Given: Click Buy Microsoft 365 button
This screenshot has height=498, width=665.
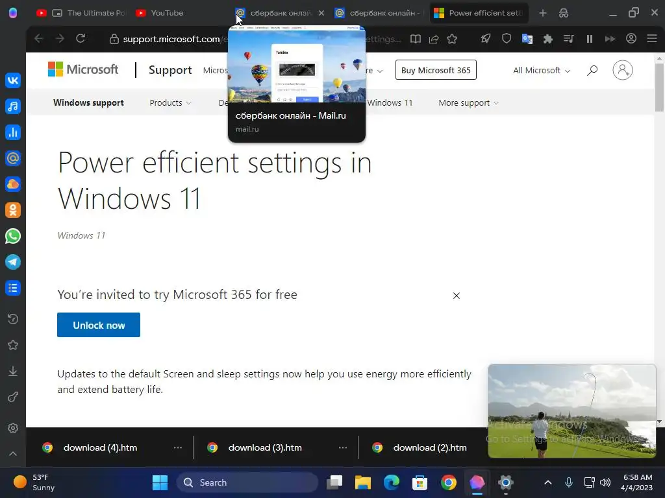Looking at the screenshot, I should 436,70.
